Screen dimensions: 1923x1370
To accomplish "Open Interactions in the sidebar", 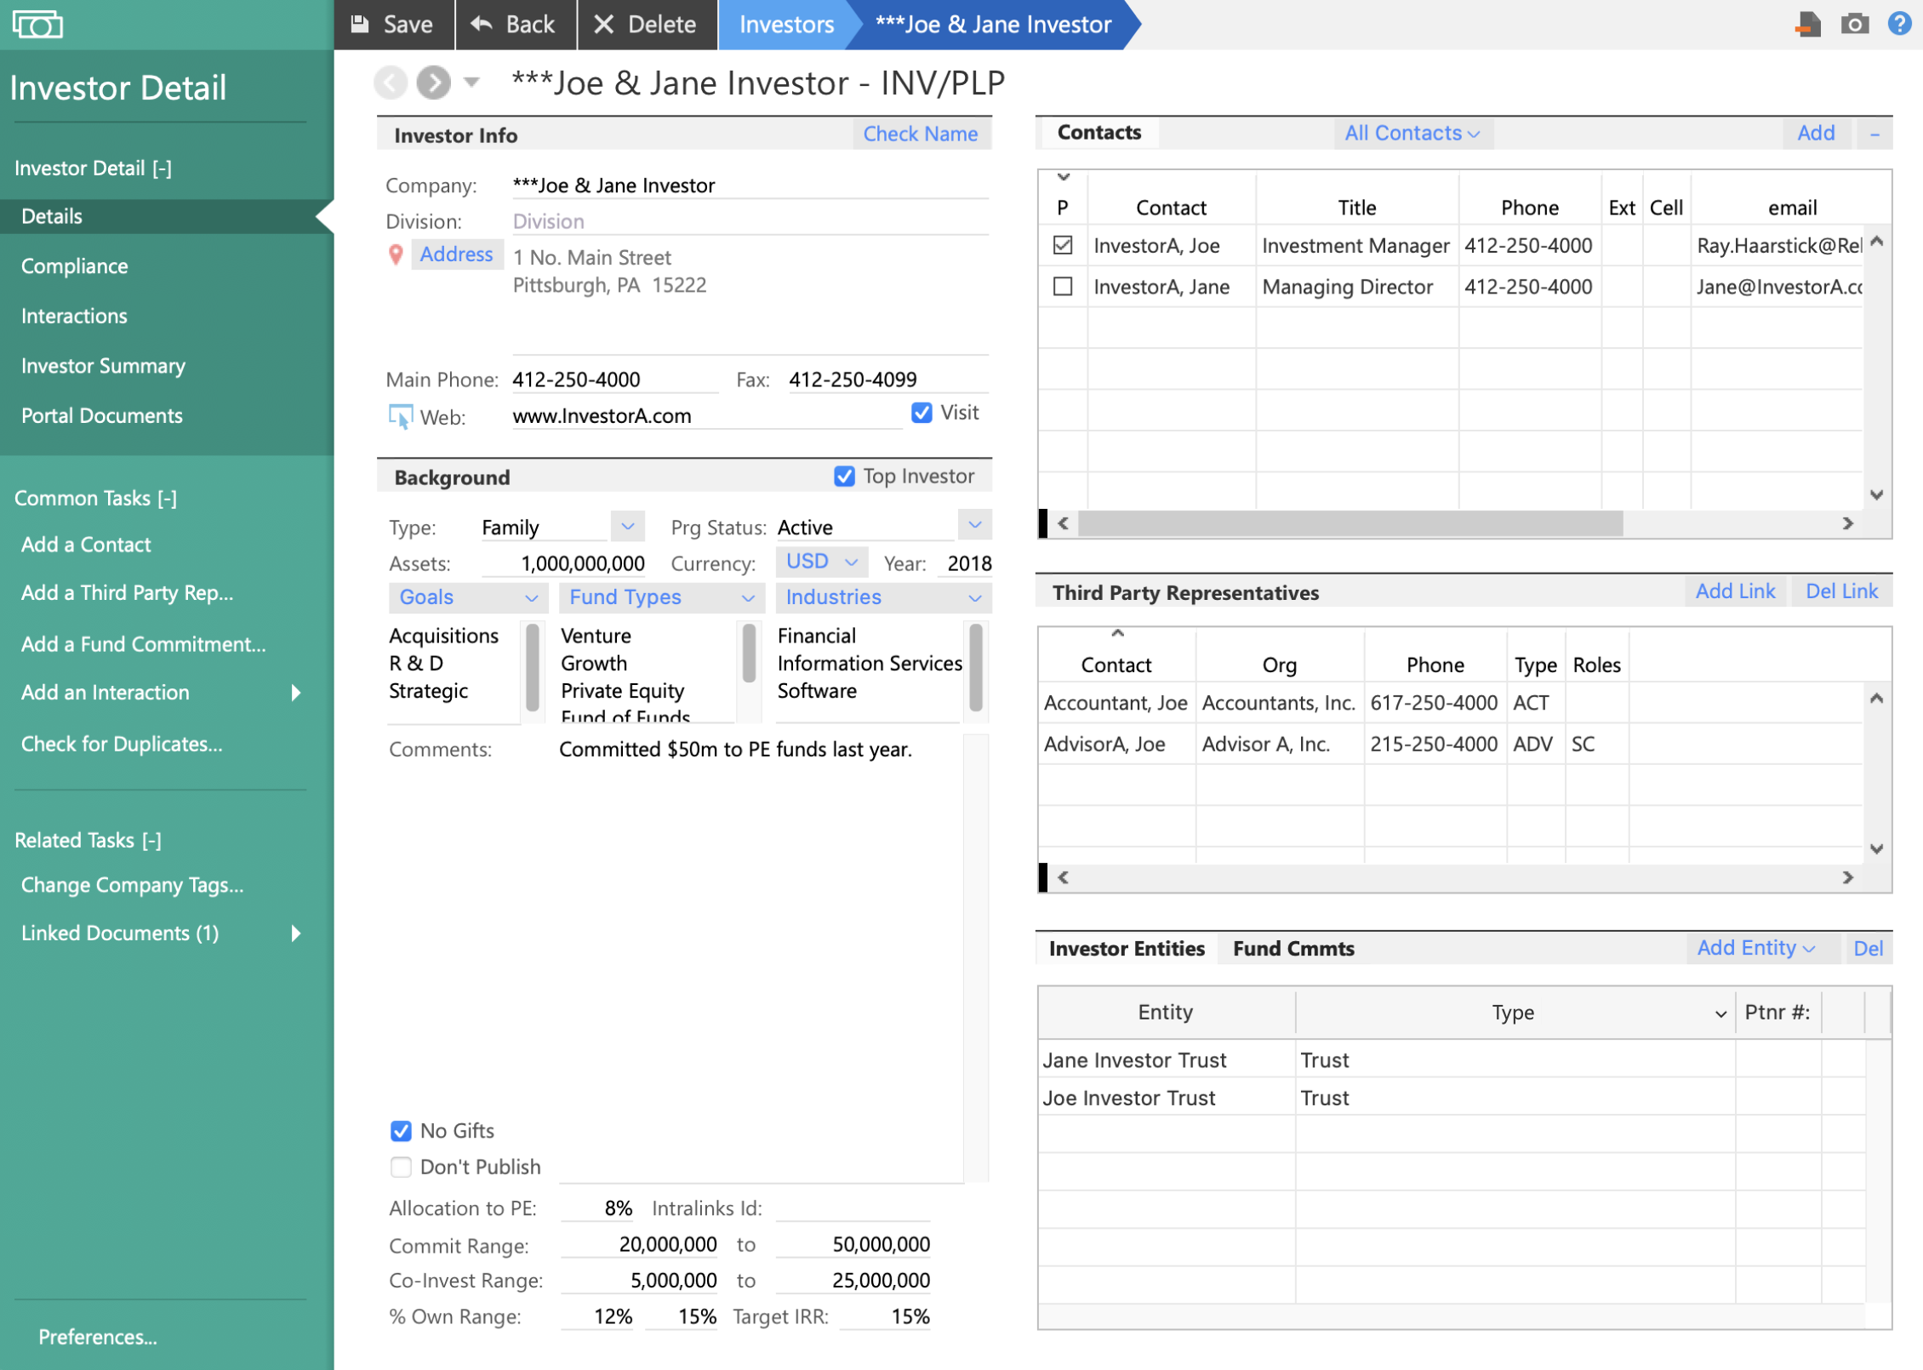I will click(74, 317).
